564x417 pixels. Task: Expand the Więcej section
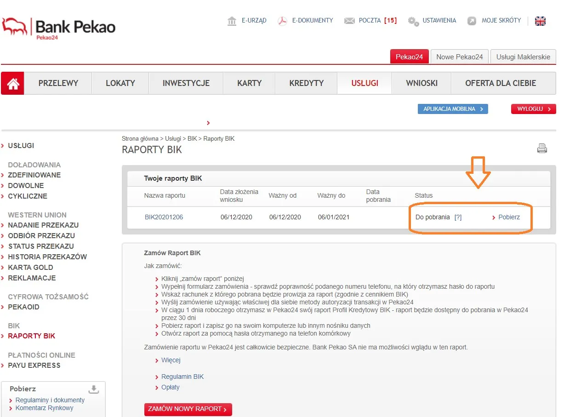[170, 360]
